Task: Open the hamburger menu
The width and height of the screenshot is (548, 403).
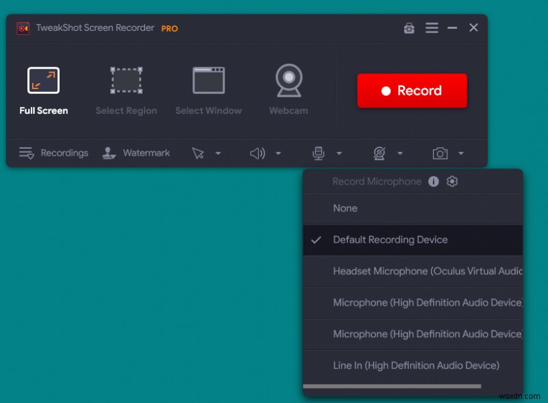Action: click(x=432, y=27)
